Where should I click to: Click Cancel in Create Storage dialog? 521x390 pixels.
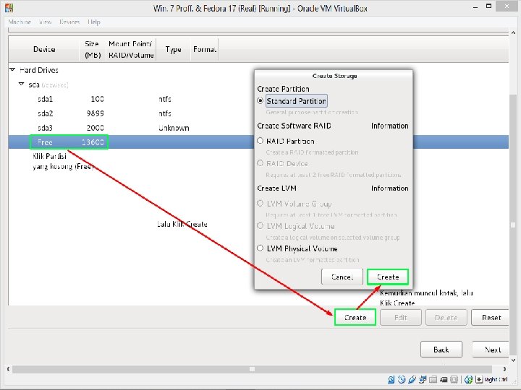342,277
